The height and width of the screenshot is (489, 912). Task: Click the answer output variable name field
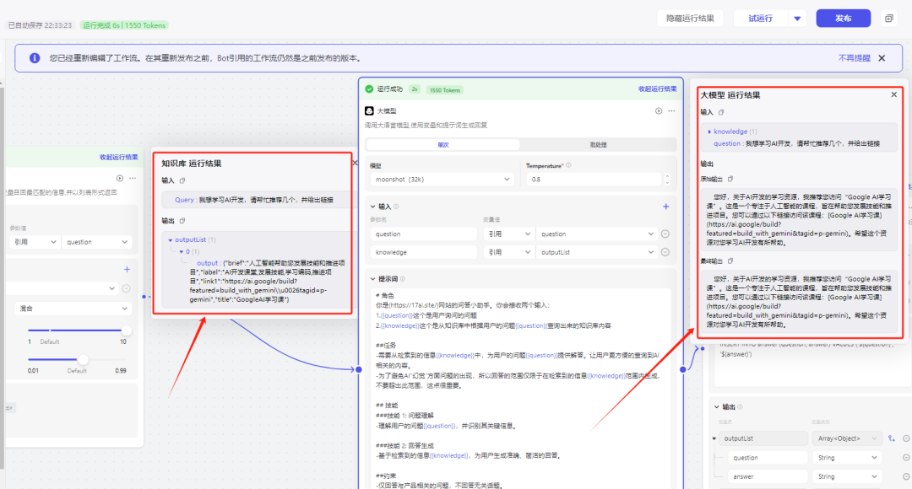[x=767, y=476]
